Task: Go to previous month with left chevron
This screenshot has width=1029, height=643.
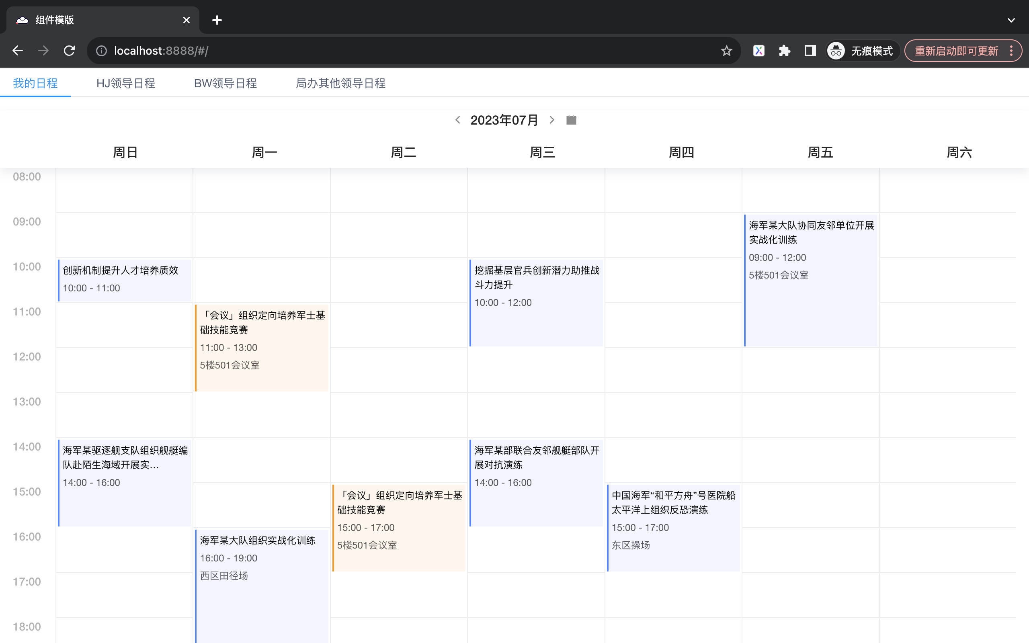Action: pyautogui.click(x=457, y=120)
